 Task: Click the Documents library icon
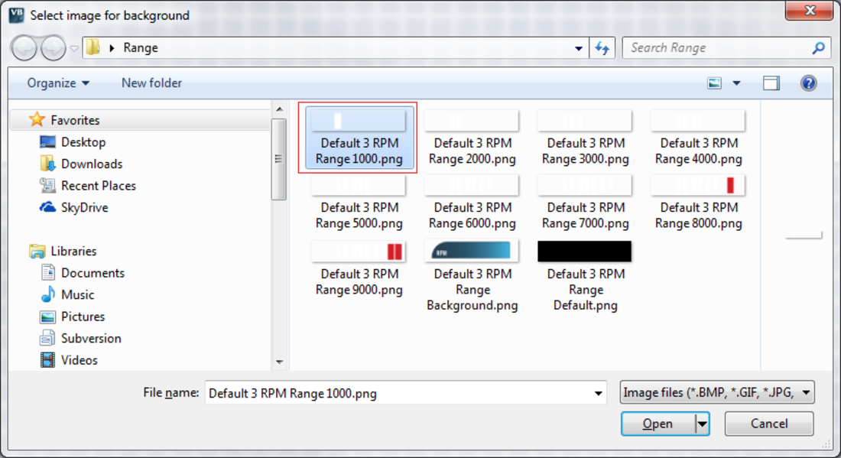pos(47,272)
